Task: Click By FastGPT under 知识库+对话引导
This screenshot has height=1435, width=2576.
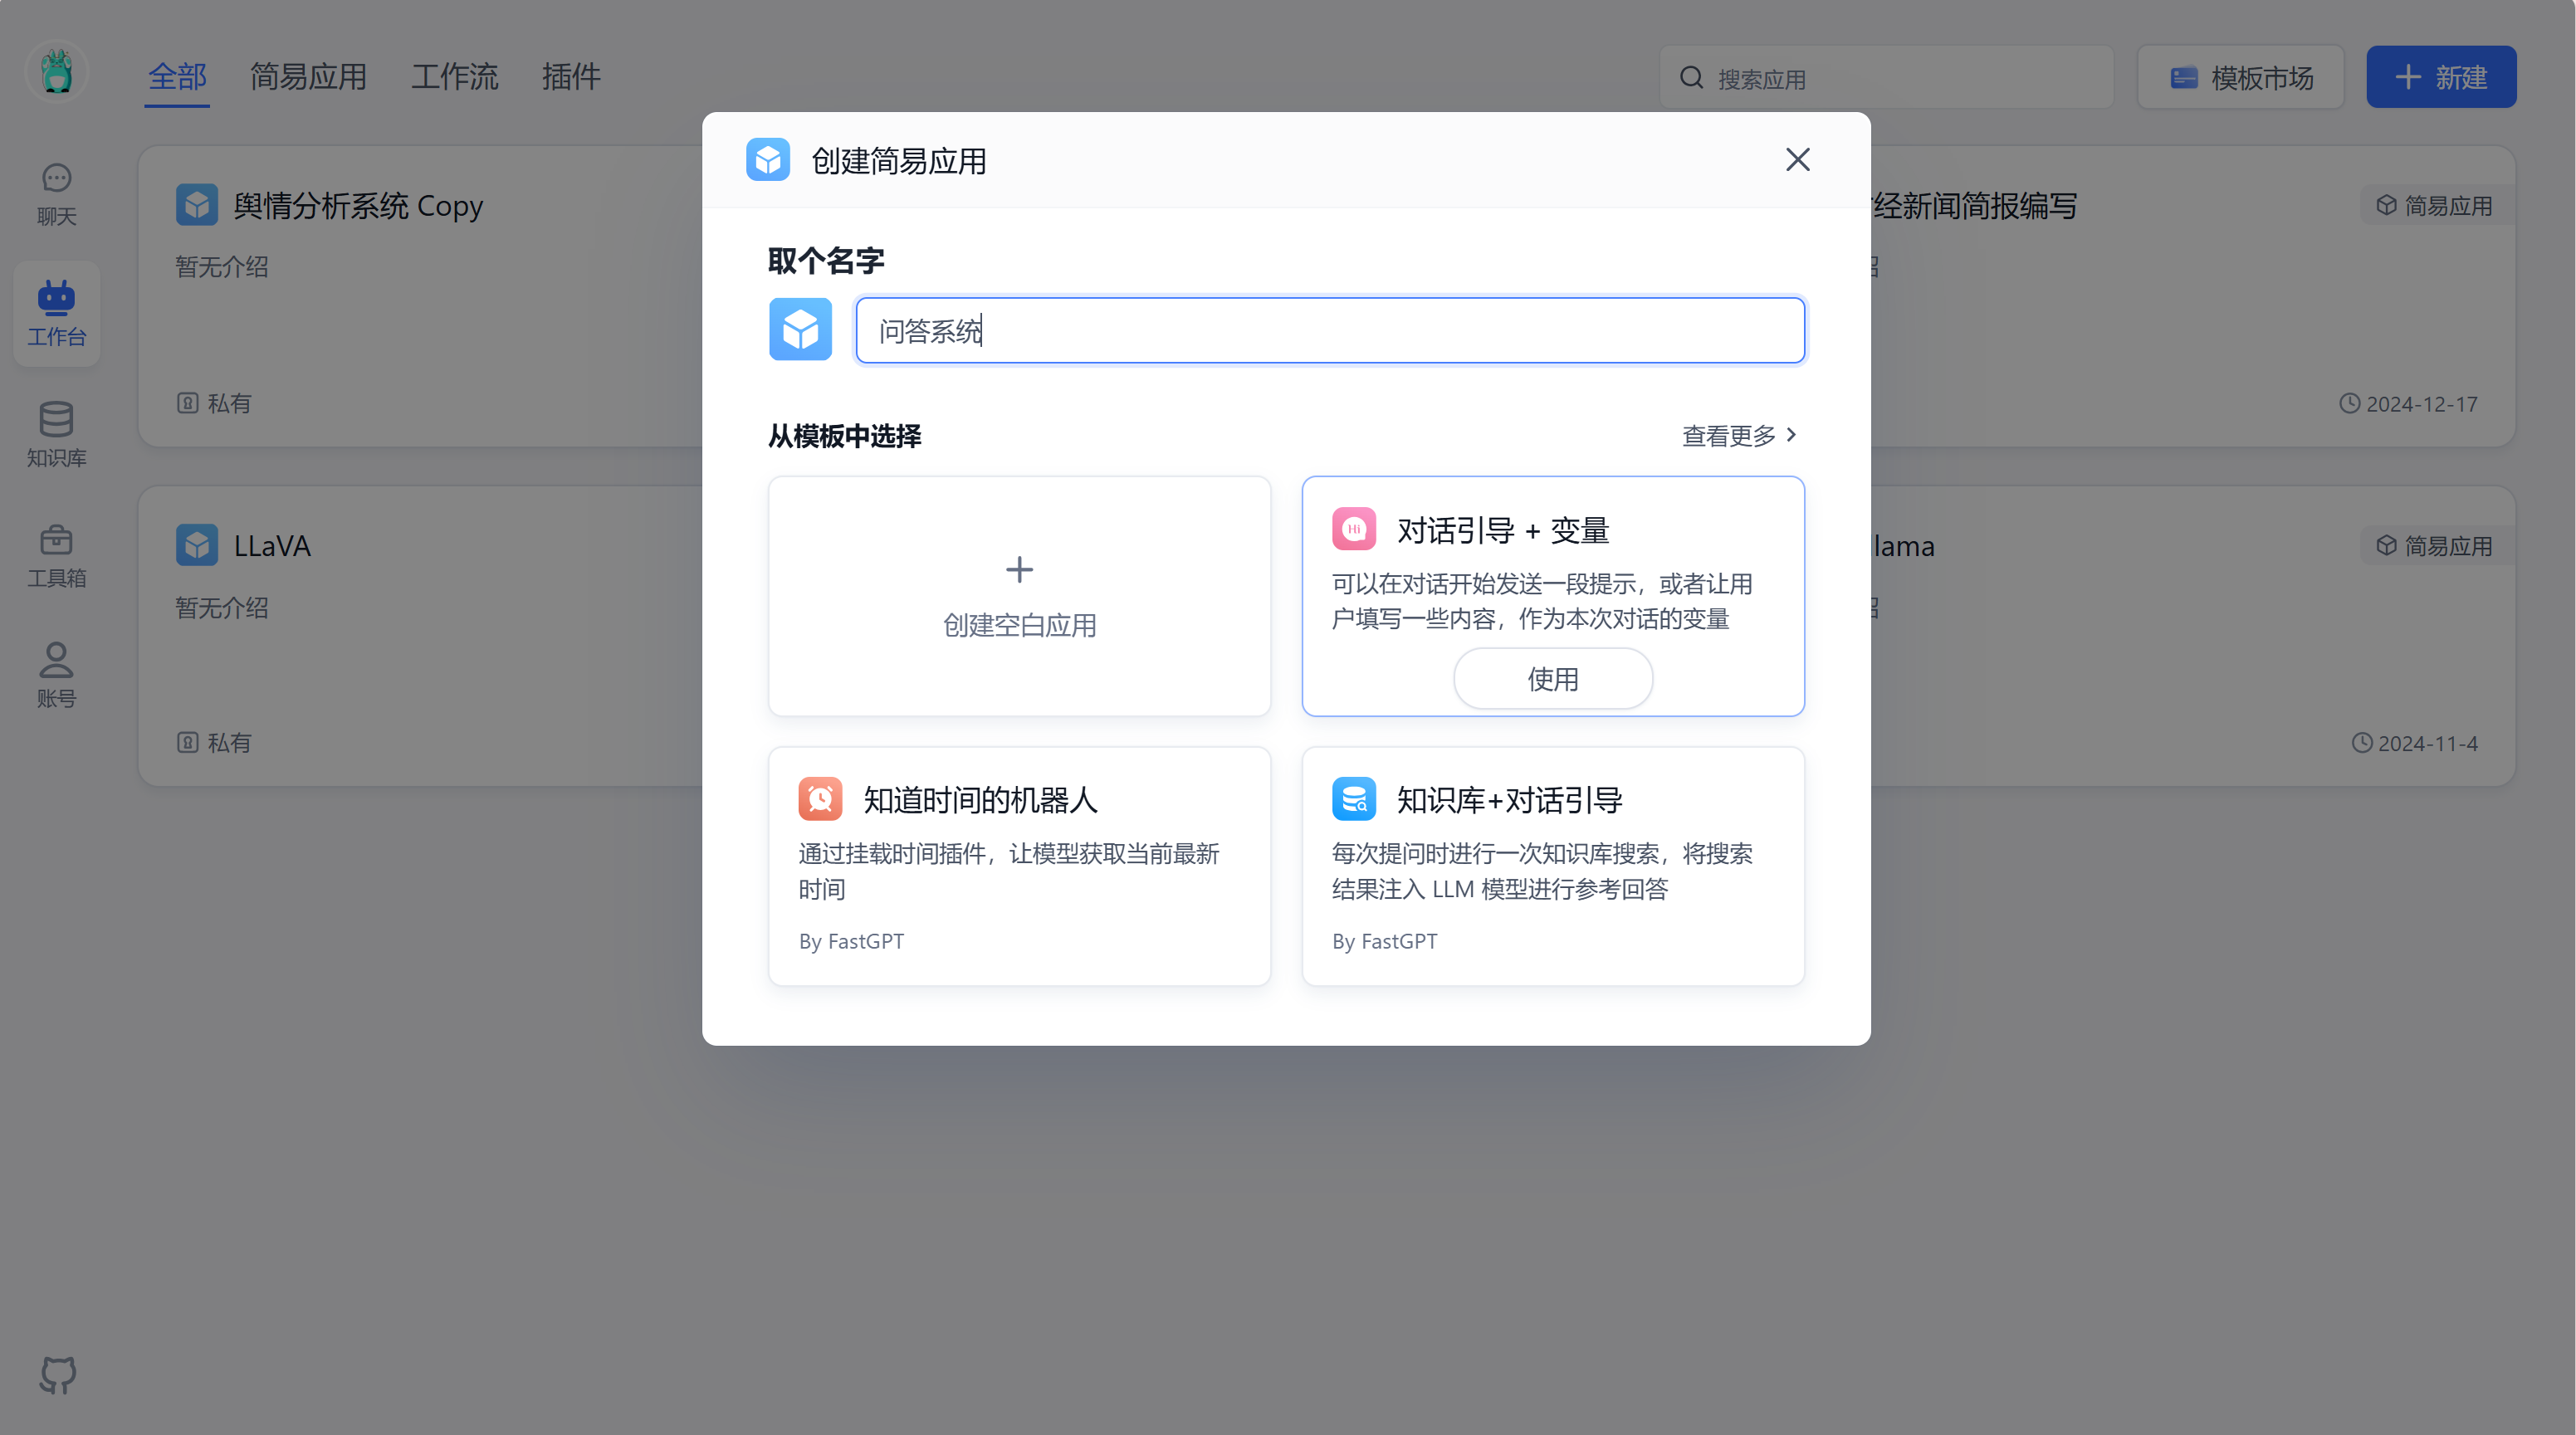Action: tap(1384, 941)
